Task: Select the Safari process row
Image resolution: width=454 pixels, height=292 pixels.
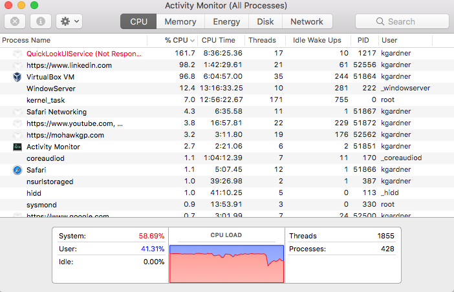Action: 227,170
